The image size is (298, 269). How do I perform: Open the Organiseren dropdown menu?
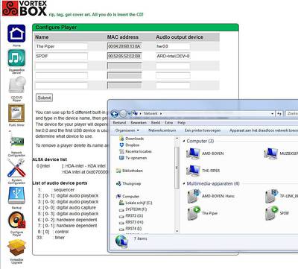pos(127,130)
